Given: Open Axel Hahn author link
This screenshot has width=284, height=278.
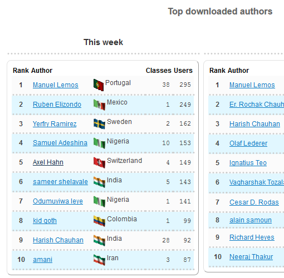Looking at the screenshot, I should pyautogui.click(x=48, y=162).
